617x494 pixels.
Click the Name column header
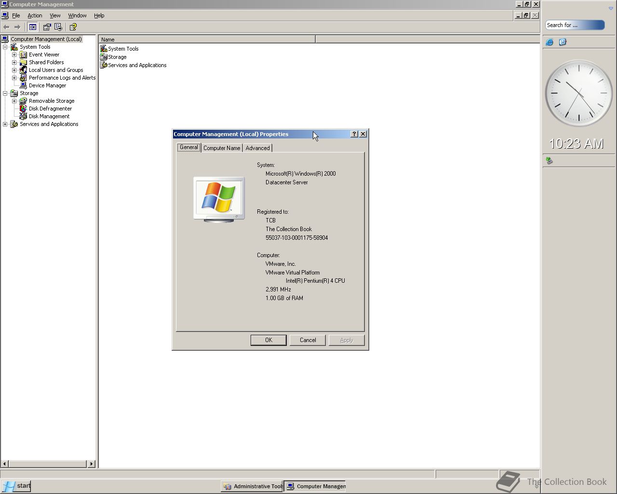[207, 40]
